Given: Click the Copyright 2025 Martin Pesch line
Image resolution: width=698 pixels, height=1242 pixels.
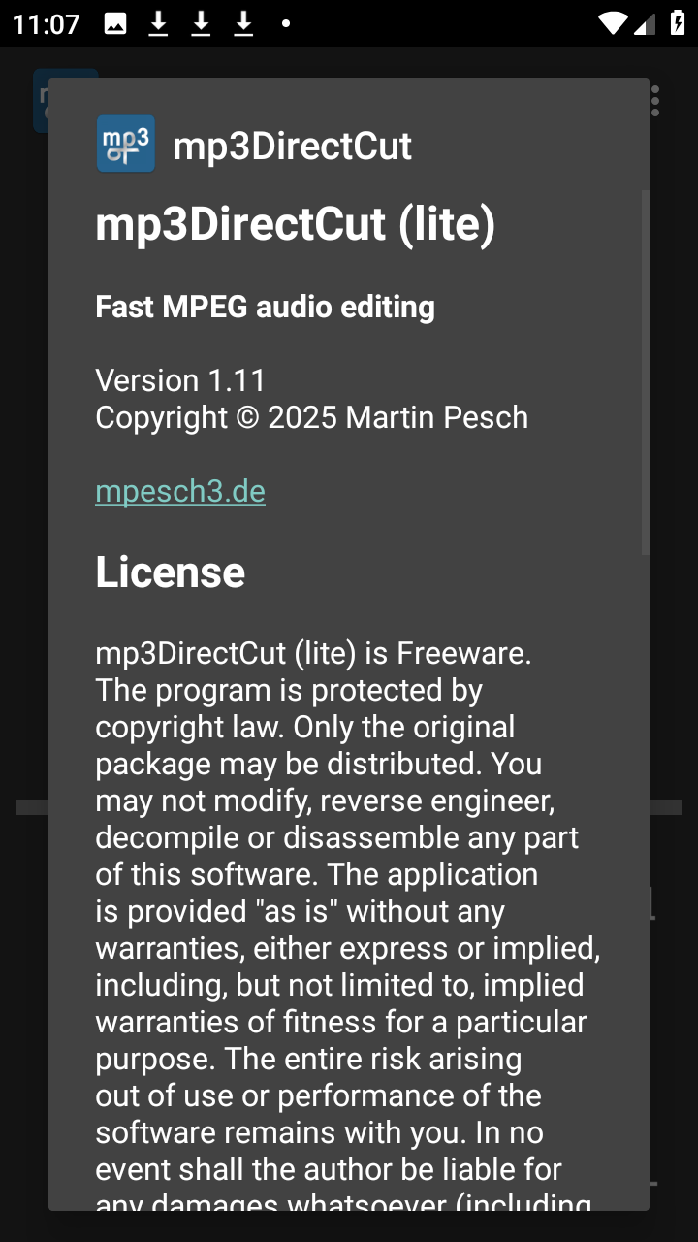Looking at the screenshot, I should 311,417.
